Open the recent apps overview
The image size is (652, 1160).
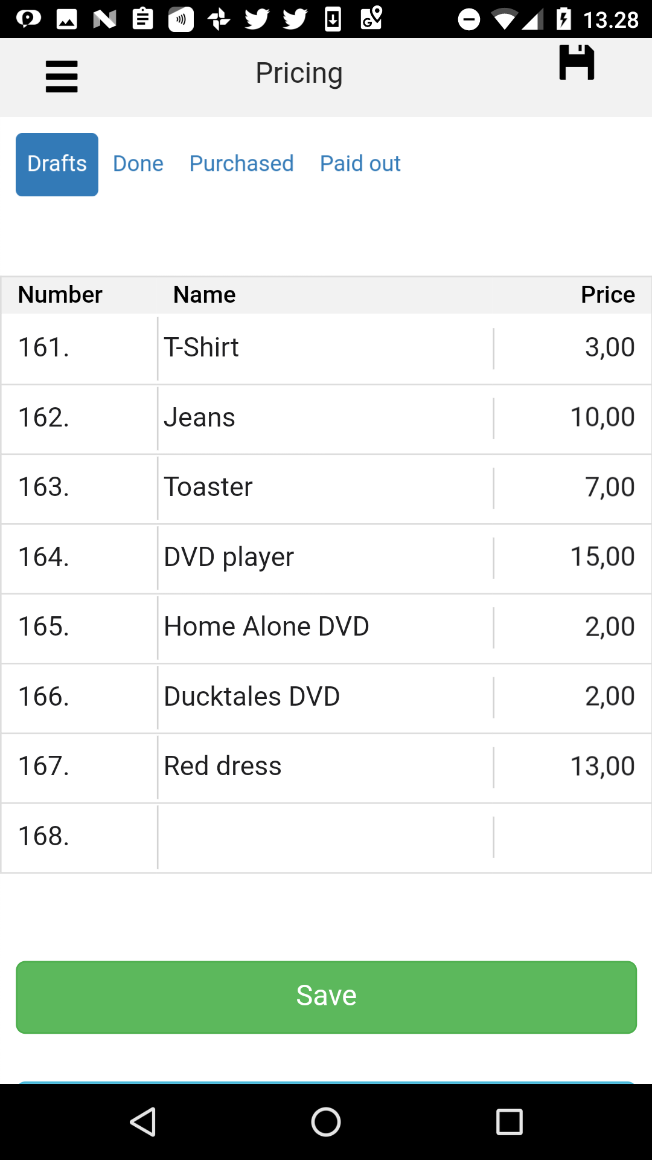509,1122
